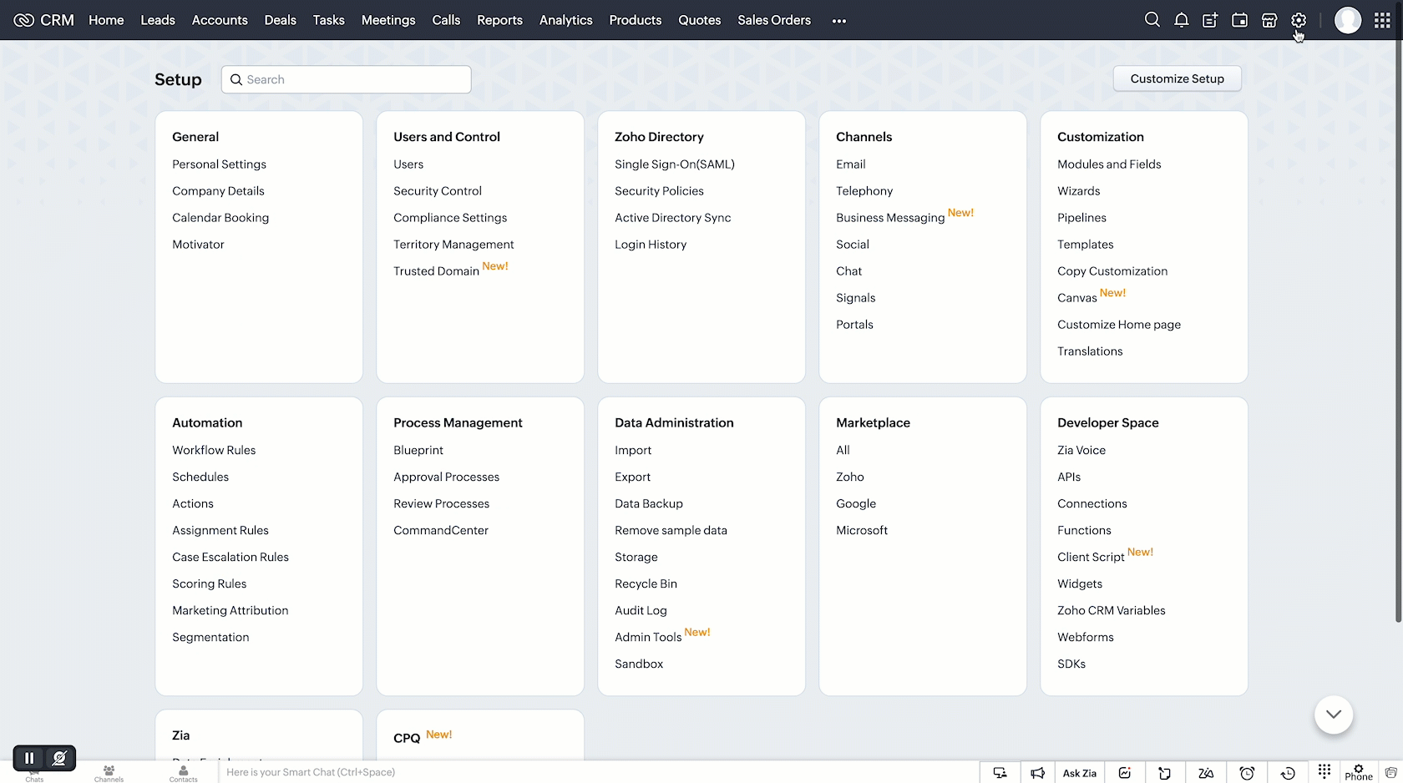Click the Setup gear icon
This screenshot has width=1403, height=783.
click(x=1298, y=20)
